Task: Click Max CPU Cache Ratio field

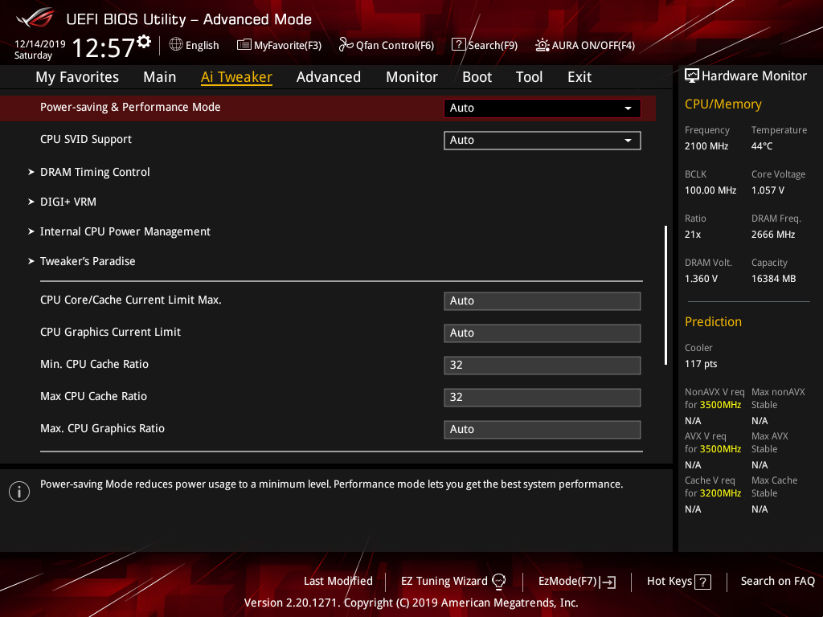Action: pos(543,397)
